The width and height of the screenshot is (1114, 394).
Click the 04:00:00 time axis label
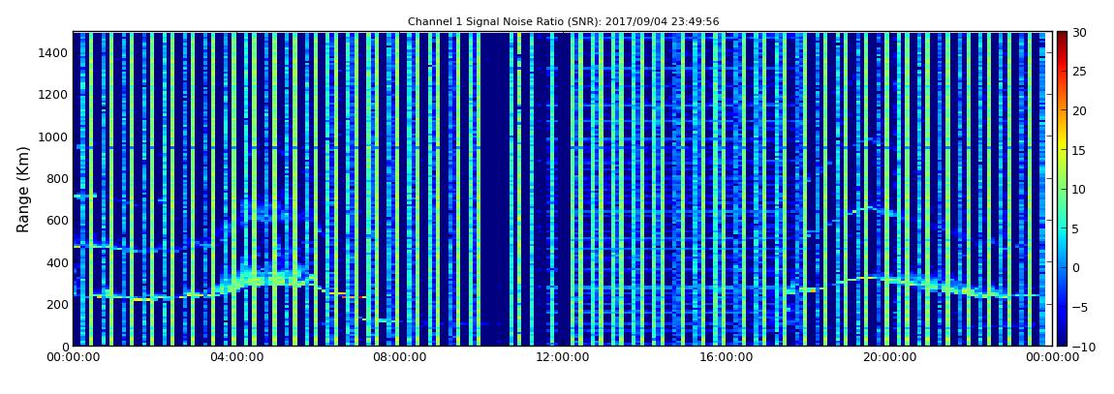click(x=236, y=358)
